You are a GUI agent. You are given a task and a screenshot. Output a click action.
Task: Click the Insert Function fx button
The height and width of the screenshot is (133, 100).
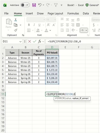pos(40,41)
